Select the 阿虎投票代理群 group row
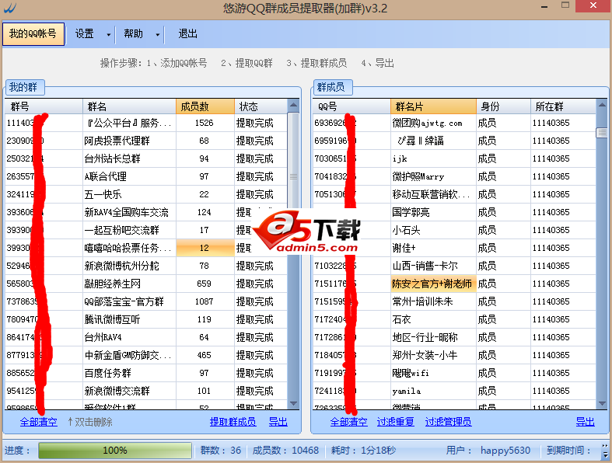612x463 pixels. [x=146, y=141]
